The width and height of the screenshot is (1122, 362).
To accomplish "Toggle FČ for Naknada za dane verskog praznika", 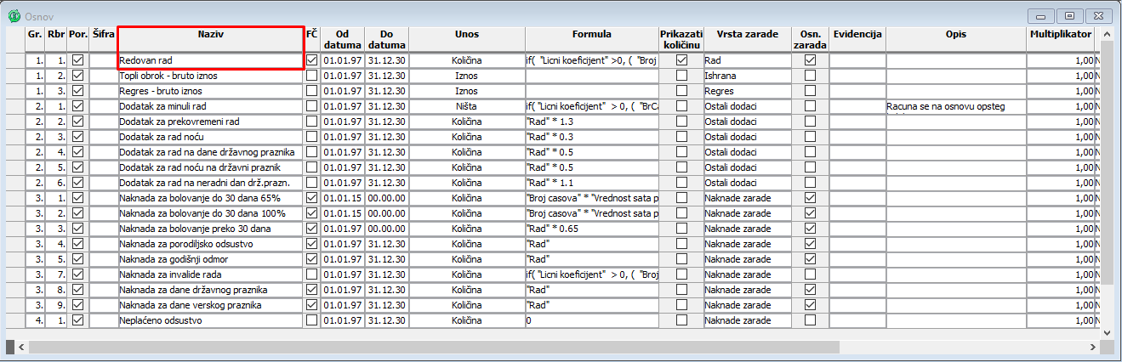I will (312, 305).
